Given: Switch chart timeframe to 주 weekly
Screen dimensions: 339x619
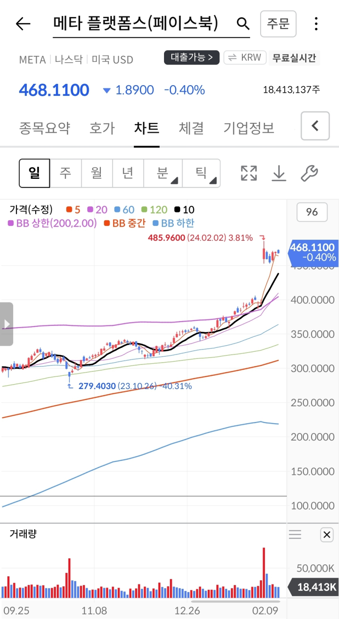Looking at the screenshot, I should tap(66, 173).
